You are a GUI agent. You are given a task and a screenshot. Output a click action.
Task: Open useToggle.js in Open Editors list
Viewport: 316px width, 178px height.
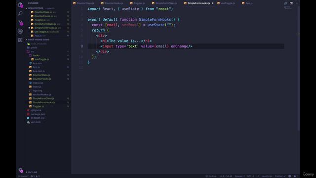41,32
